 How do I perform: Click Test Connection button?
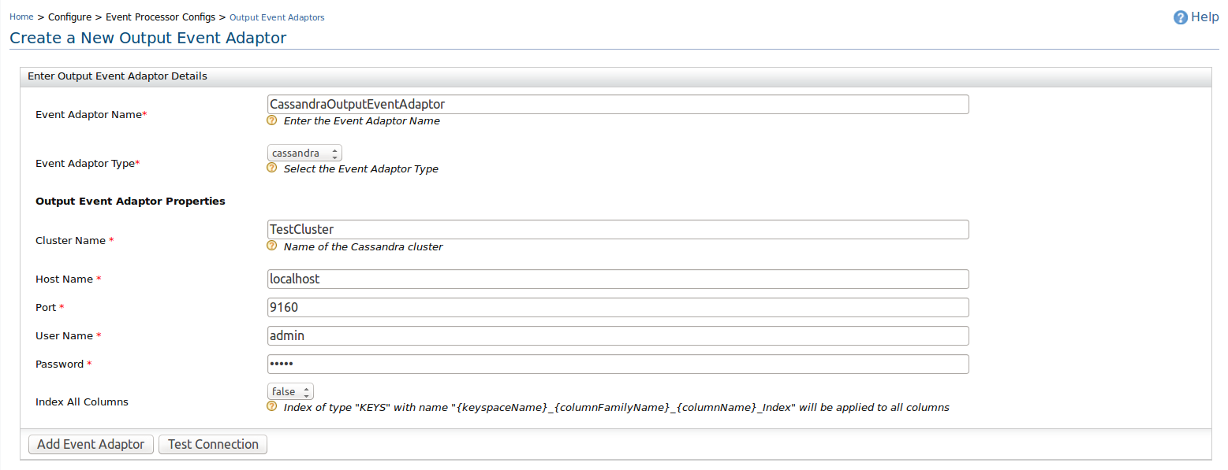pos(212,444)
